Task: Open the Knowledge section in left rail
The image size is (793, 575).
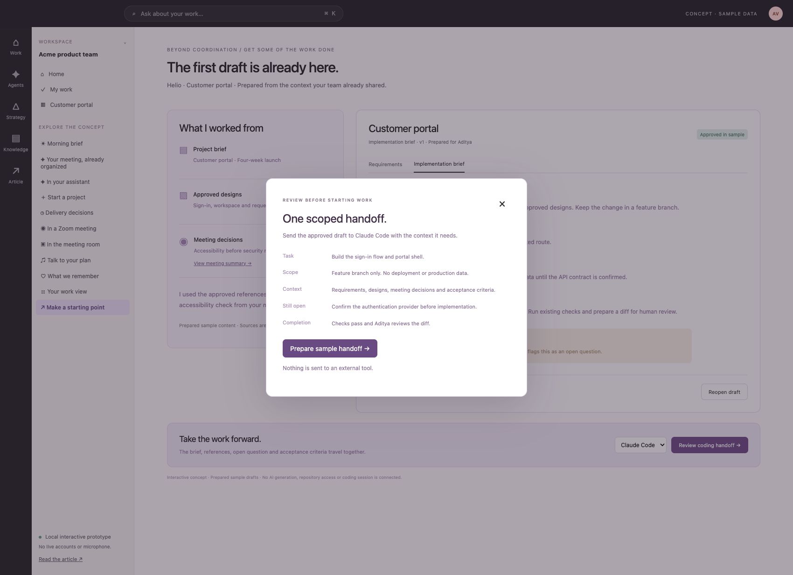Action: [x=16, y=143]
